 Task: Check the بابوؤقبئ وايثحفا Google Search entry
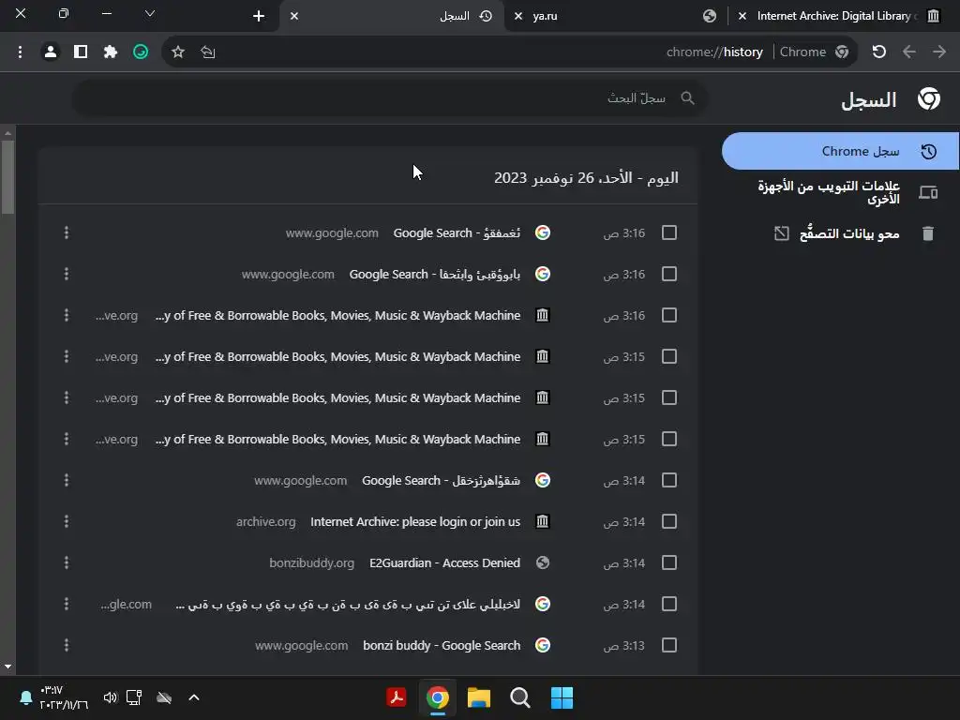pyautogui.click(x=669, y=274)
